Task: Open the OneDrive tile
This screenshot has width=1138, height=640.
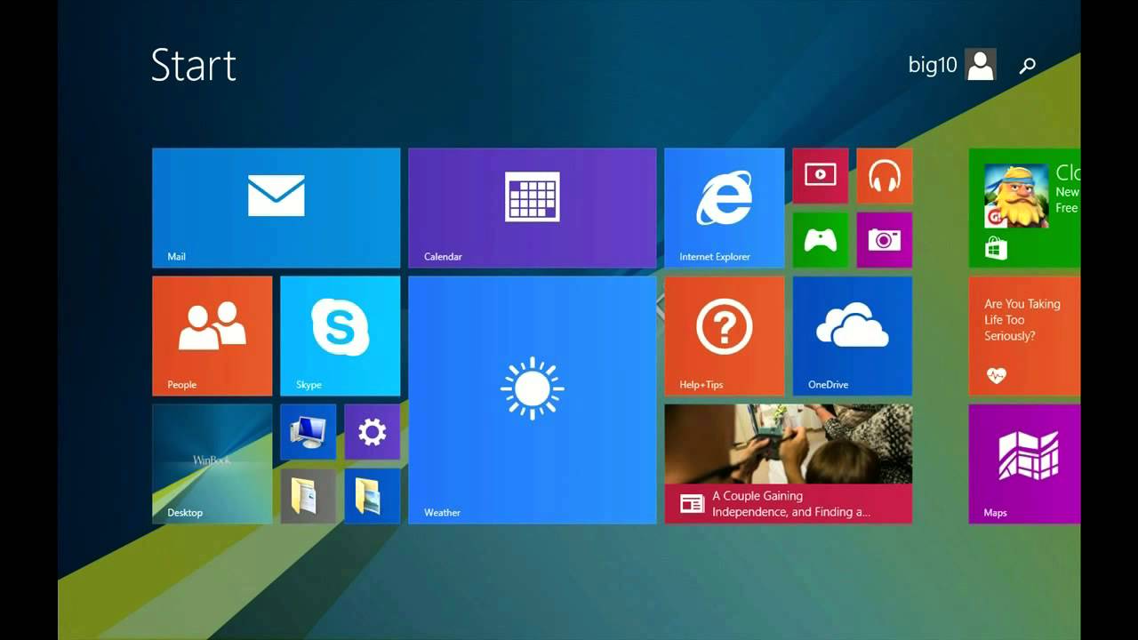Action: click(852, 335)
